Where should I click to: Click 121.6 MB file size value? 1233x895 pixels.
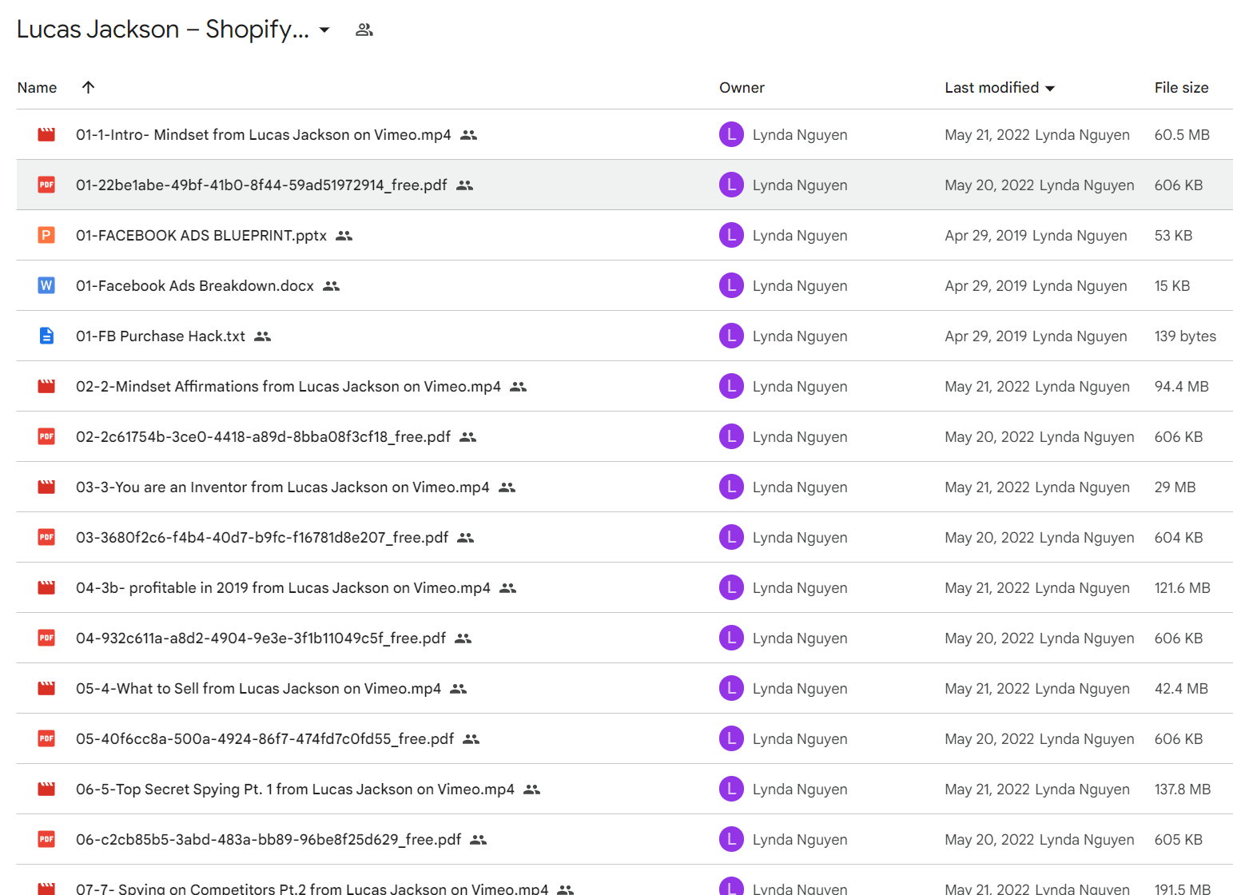(1182, 588)
